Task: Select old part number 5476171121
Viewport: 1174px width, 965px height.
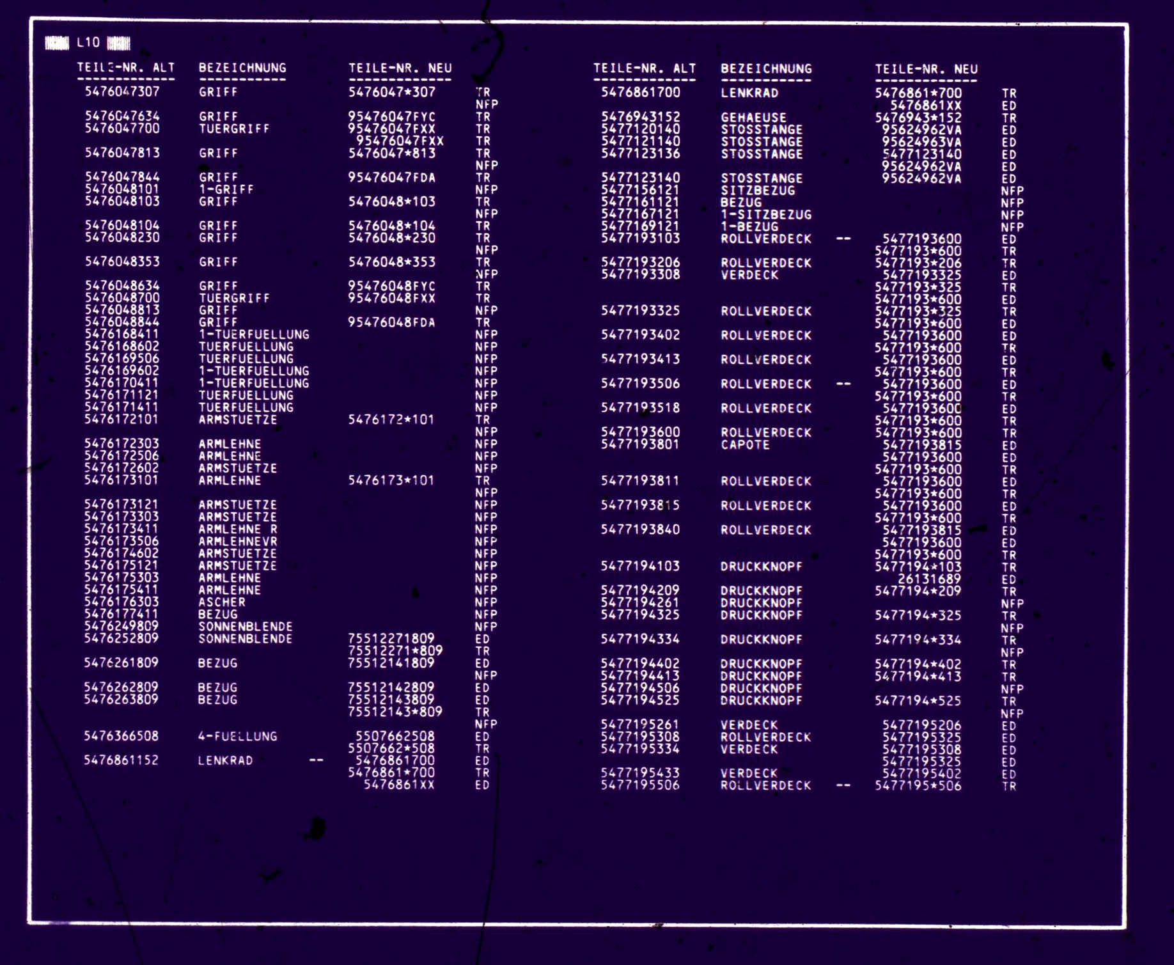Action: coord(122,395)
